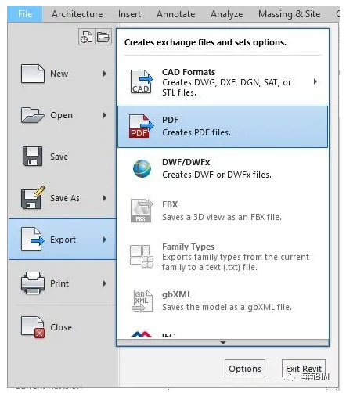Click the Options button
This screenshot has height=393, width=346.
pyautogui.click(x=245, y=369)
